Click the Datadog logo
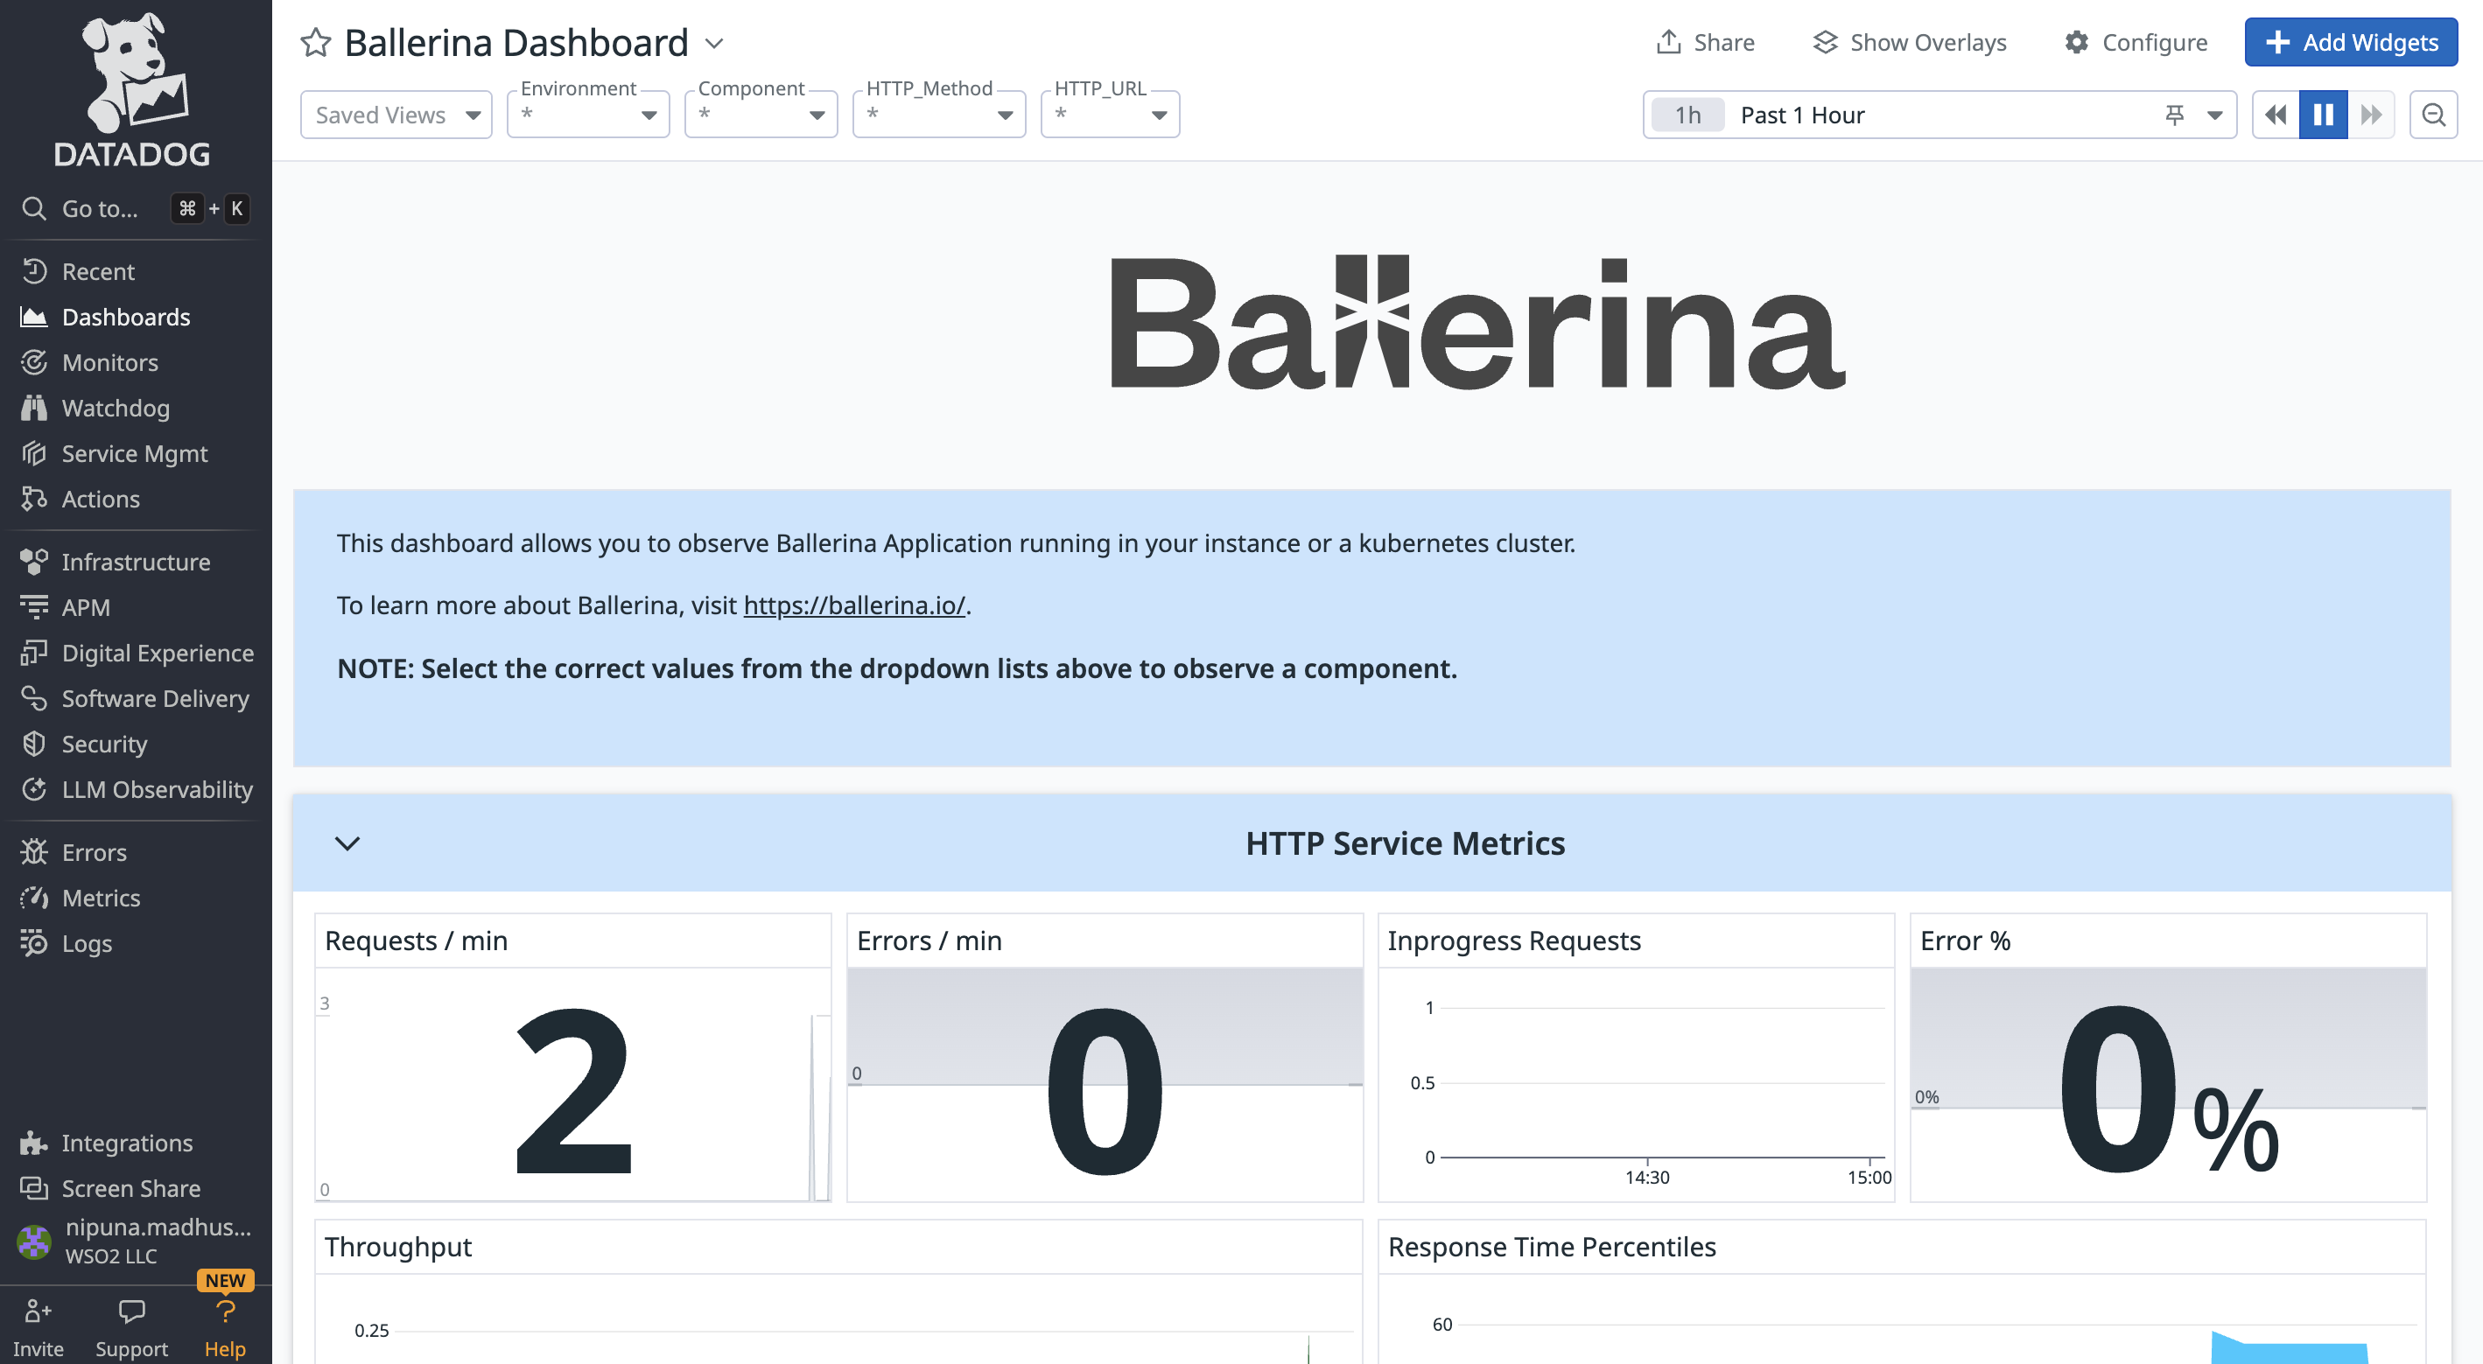The image size is (2483, 1364). click(x=133, y=88)
